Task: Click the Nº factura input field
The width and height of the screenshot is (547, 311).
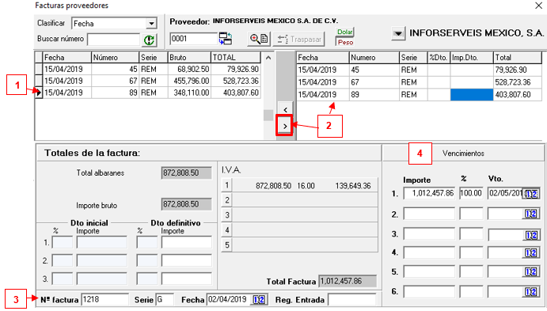Action: [104, 299]
